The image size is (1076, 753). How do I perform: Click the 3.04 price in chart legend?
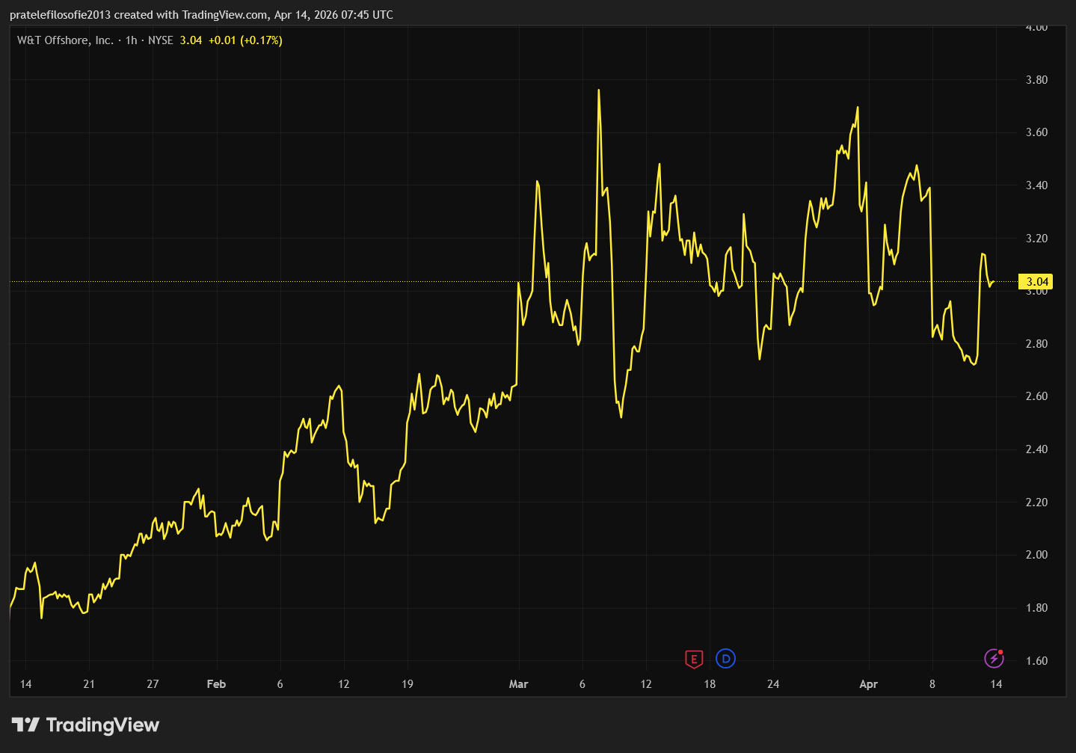tap(191, 40)
